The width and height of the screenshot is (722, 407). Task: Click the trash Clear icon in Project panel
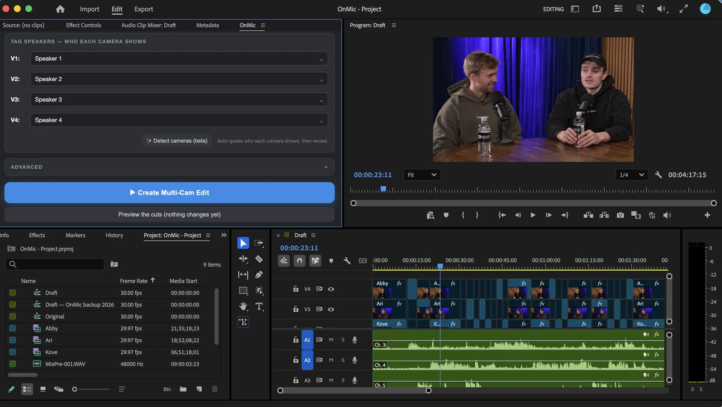215,389
